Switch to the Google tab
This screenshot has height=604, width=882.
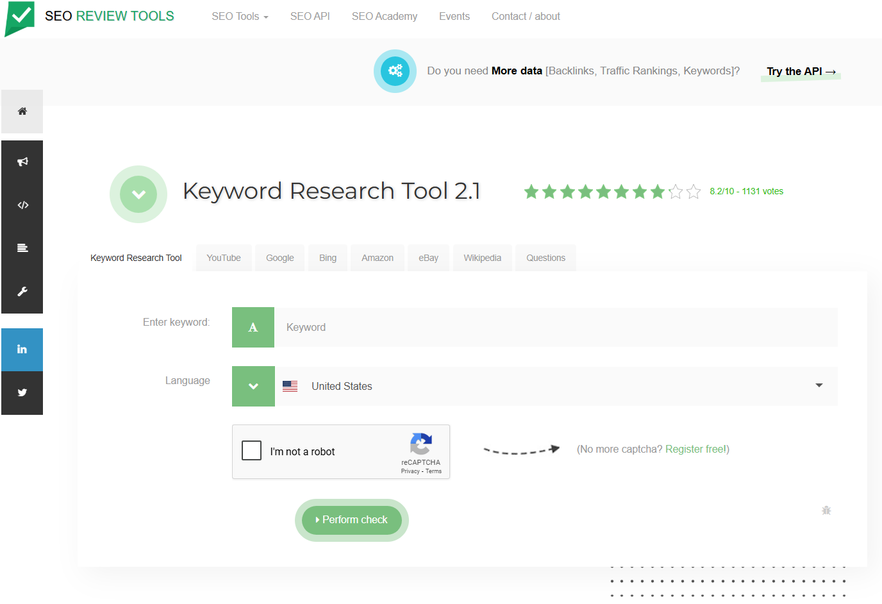tap(280, 258)
